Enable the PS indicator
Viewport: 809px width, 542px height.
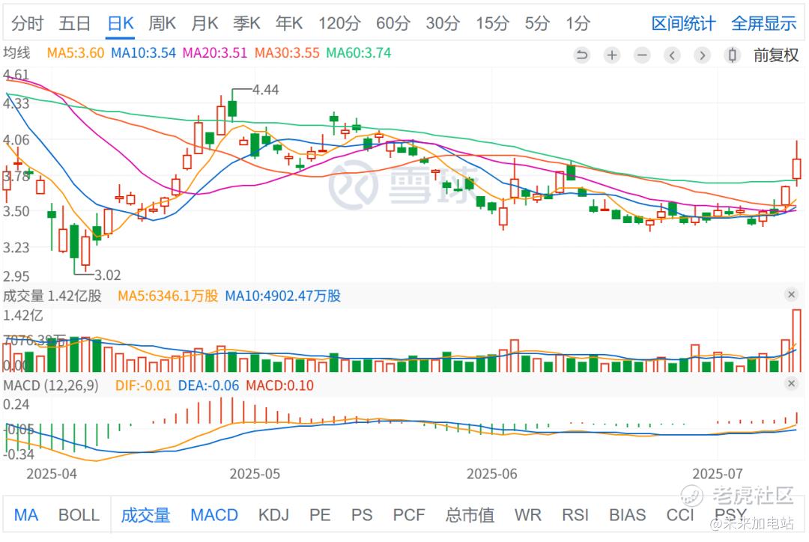click(362, 514)
